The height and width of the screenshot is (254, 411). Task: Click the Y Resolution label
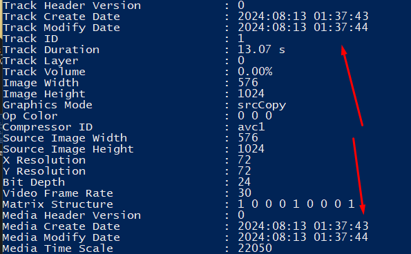pos(44,171)
